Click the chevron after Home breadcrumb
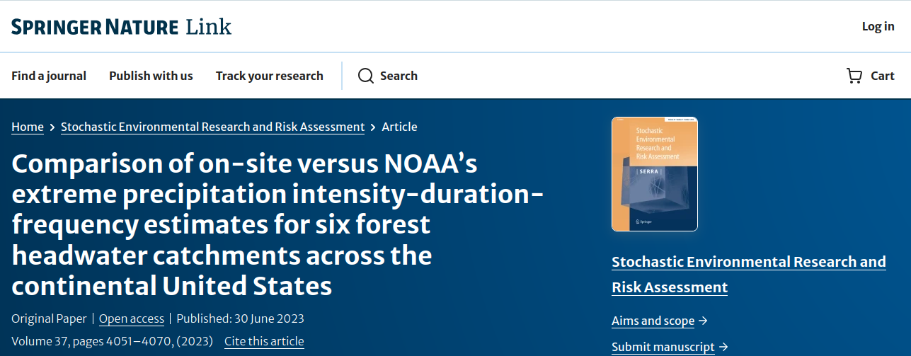 52,127
